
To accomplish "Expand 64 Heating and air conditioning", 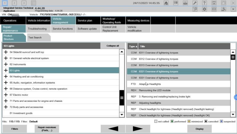I will 6,76.
